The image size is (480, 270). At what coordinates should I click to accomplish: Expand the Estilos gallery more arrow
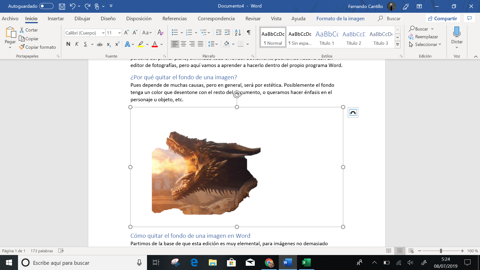397,45
